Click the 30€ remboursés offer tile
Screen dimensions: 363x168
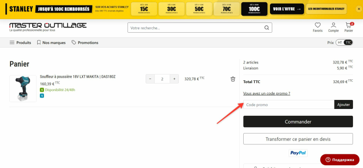coord(172,9)
